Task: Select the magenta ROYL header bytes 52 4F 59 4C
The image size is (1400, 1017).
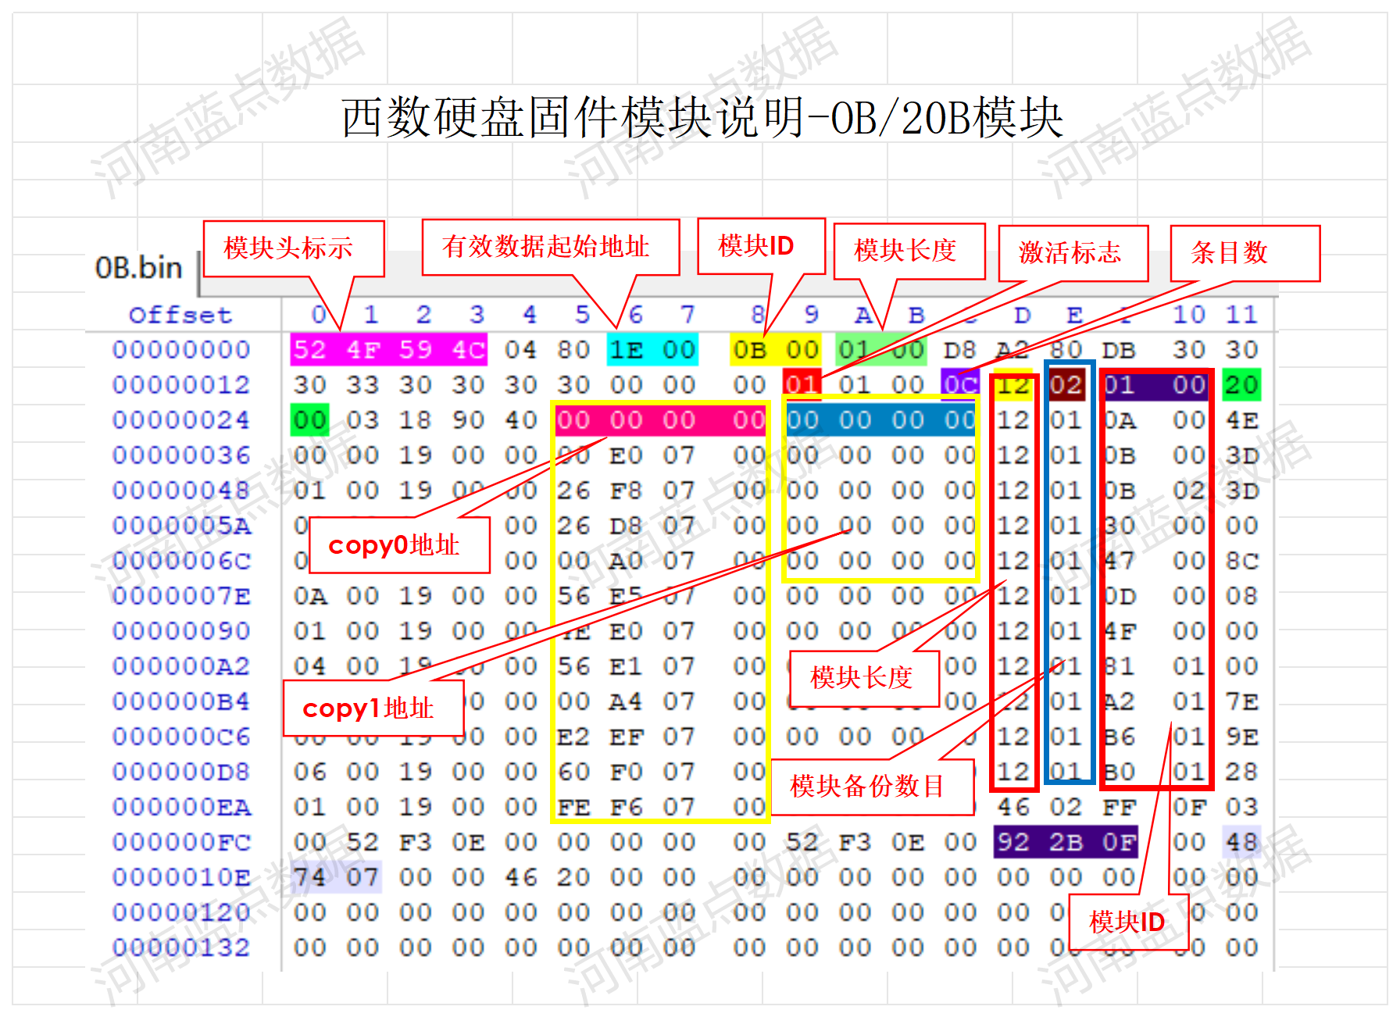Action: click(x=388, y=350)
